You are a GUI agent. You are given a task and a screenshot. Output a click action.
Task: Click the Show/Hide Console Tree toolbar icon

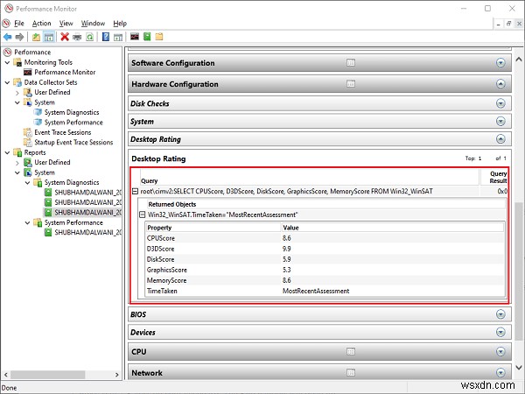click(49, 38)
